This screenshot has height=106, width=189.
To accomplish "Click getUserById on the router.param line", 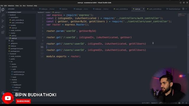I will tap(87, 31).
